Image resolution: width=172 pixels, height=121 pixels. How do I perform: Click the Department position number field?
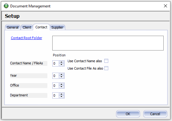coord(56,95)
